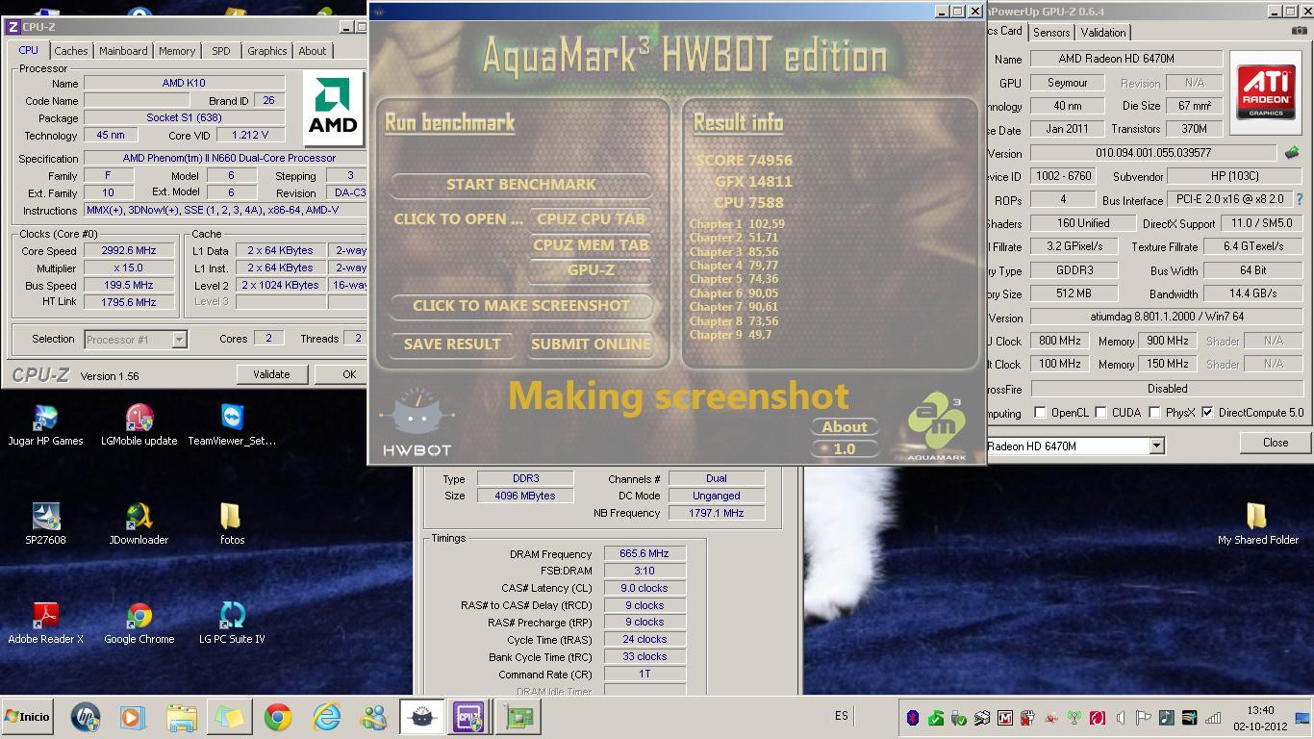Click the Inicio start button

tap(28, 717)
